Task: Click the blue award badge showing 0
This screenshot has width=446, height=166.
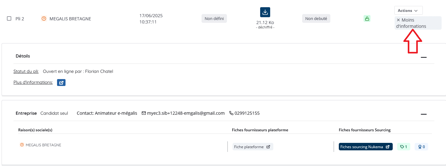Action: (421, 147)
